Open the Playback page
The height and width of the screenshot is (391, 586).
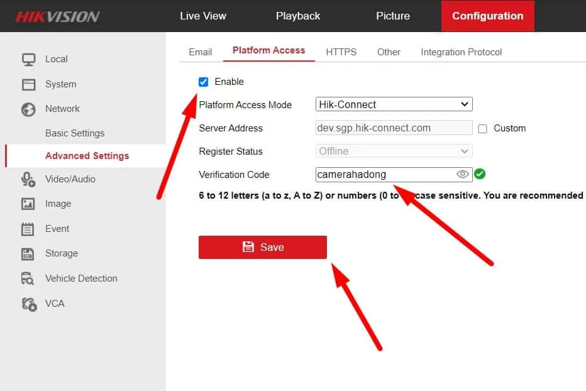coord(298,16)
